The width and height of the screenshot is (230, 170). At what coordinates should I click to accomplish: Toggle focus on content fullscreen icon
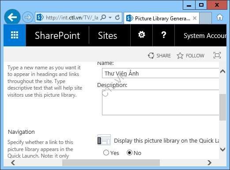click(x=217, y=55)
